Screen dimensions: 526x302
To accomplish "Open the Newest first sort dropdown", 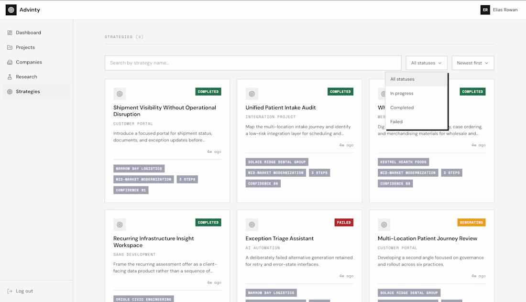I will [472, 63].
